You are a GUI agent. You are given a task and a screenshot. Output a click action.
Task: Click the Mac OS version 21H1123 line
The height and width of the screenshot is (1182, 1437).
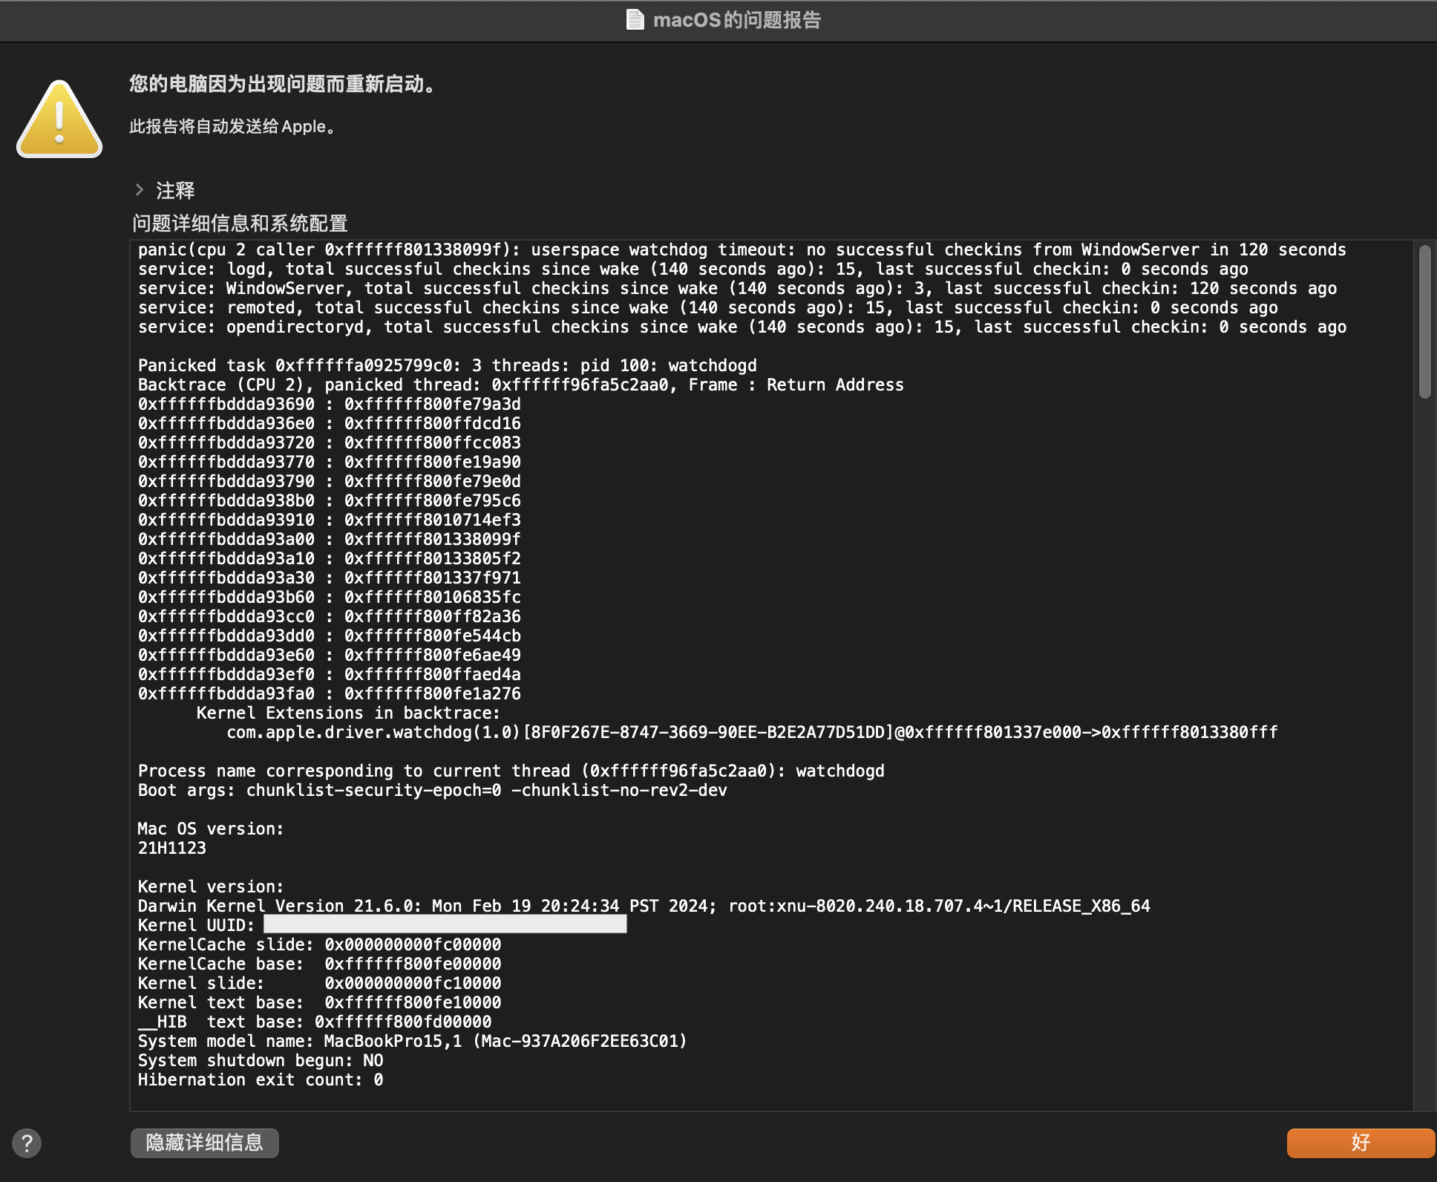[172, 848]
